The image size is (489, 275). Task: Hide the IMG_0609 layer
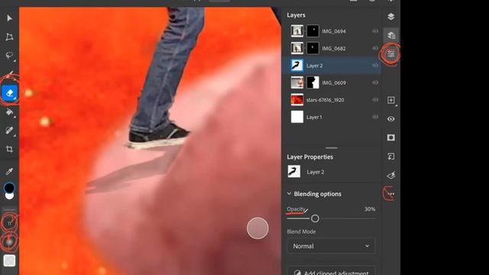375,82
